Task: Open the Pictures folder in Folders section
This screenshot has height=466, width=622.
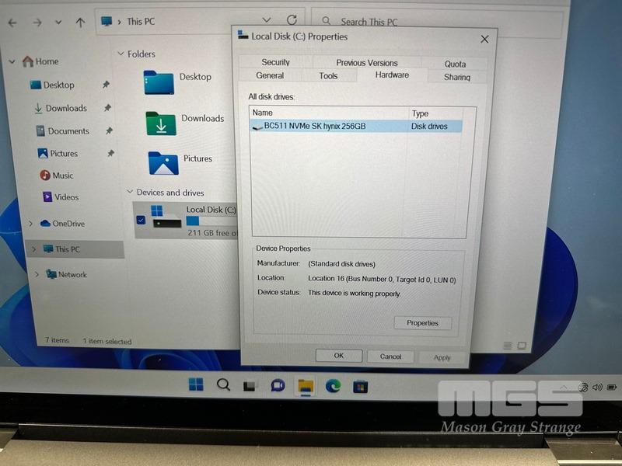Action: tap(163, 162)
